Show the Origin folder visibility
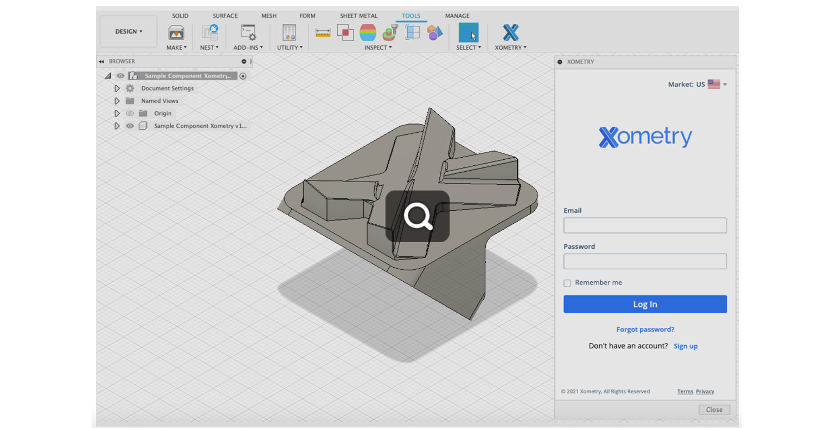 tap(130, 113)
